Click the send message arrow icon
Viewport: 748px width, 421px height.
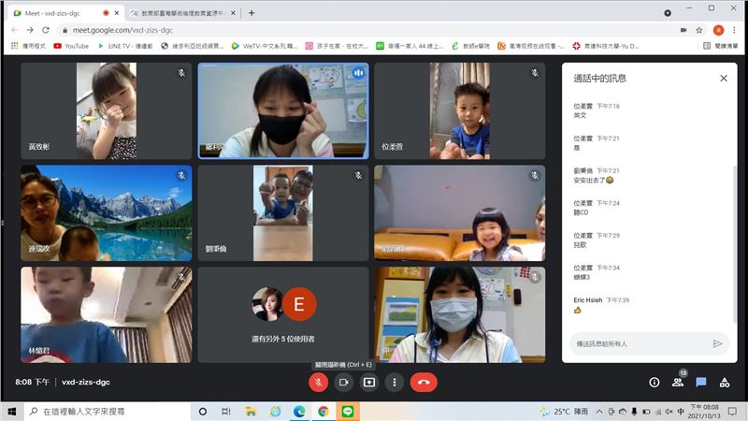click(x=717, y=343)
